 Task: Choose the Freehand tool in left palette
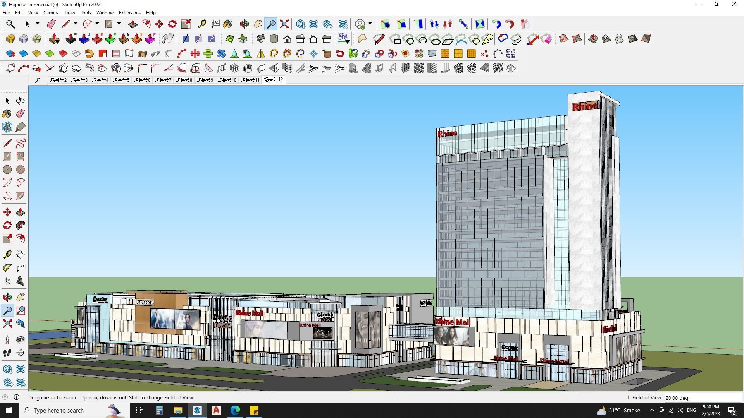(21, 143)
